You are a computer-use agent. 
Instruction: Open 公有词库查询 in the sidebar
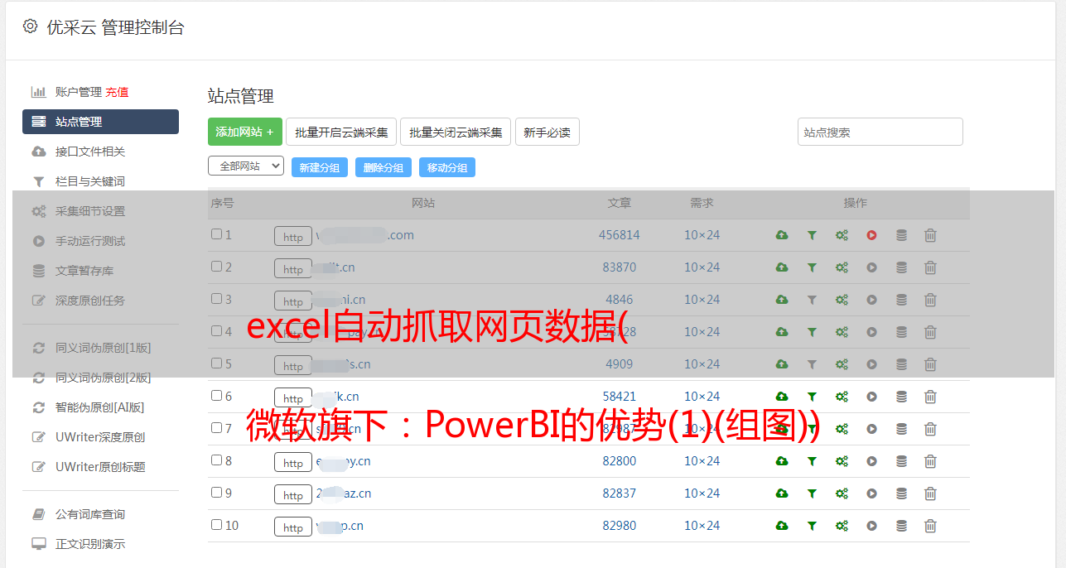[x=90, y=514]
